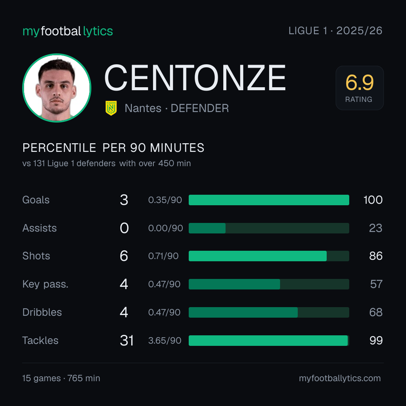Click the Goals stat label
406x406 pixels.
pos(36,200)
